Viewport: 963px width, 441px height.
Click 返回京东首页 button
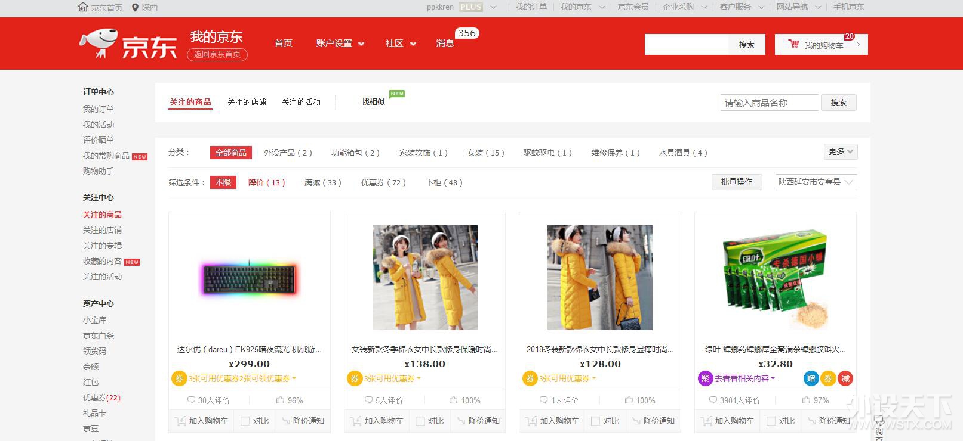217,54
